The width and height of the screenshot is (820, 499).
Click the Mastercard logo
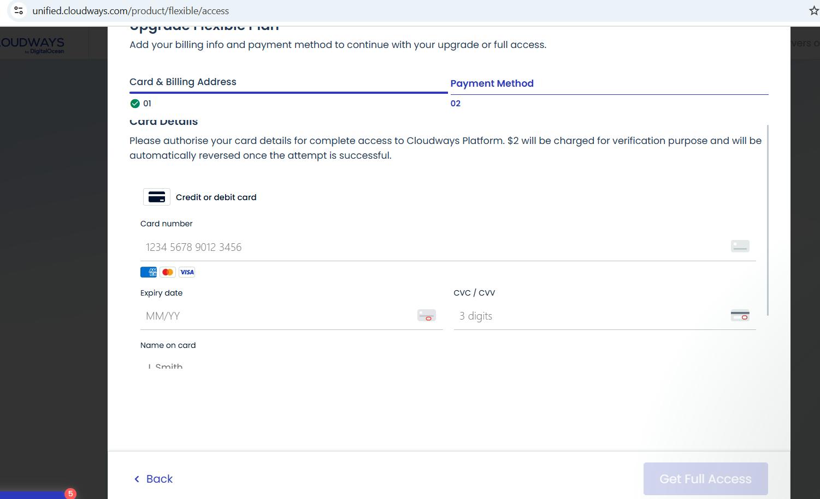click(x=168, y=272)
